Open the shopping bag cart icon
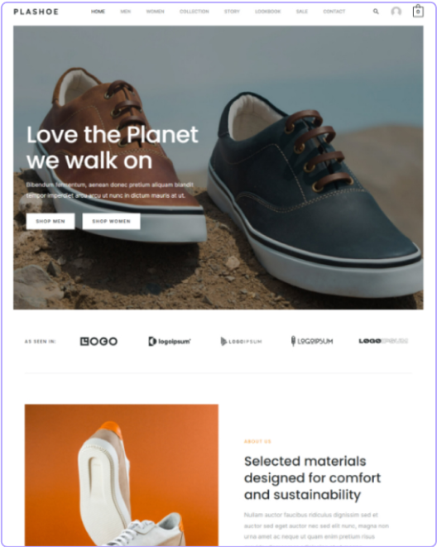This screenshot has width=437, height=547. (418, 11)
